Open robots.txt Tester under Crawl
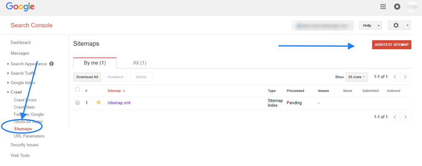Image resolution: width=422 pixels, height=166 pixels. [28, 122]
